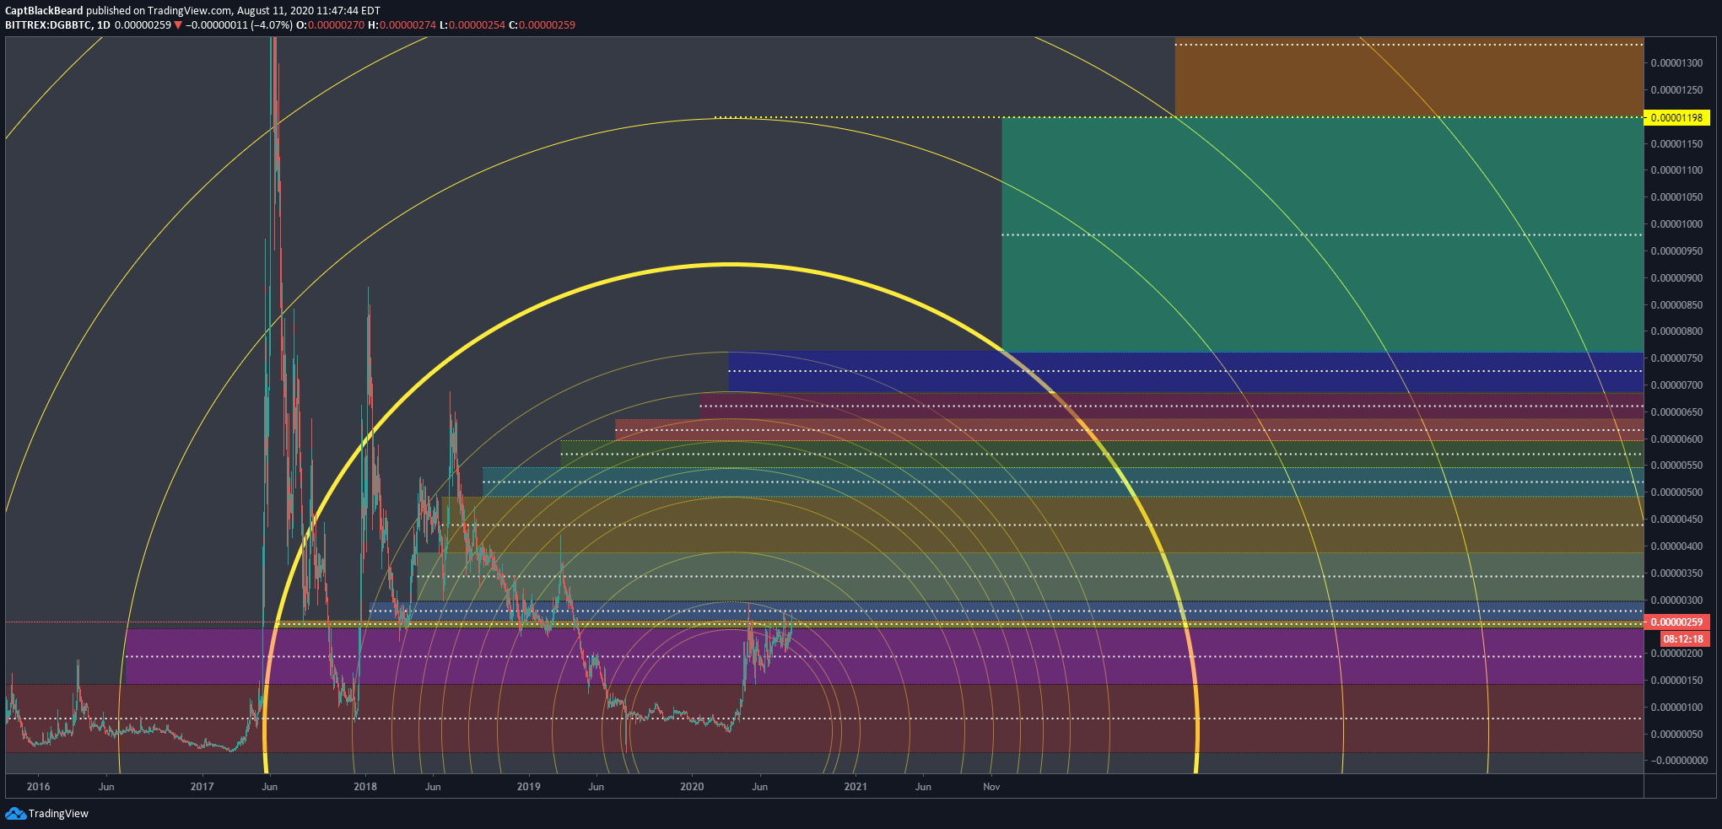Click the 2020 time axis label
Viewport: 1722px width, 829px height.
coord(692,787)
